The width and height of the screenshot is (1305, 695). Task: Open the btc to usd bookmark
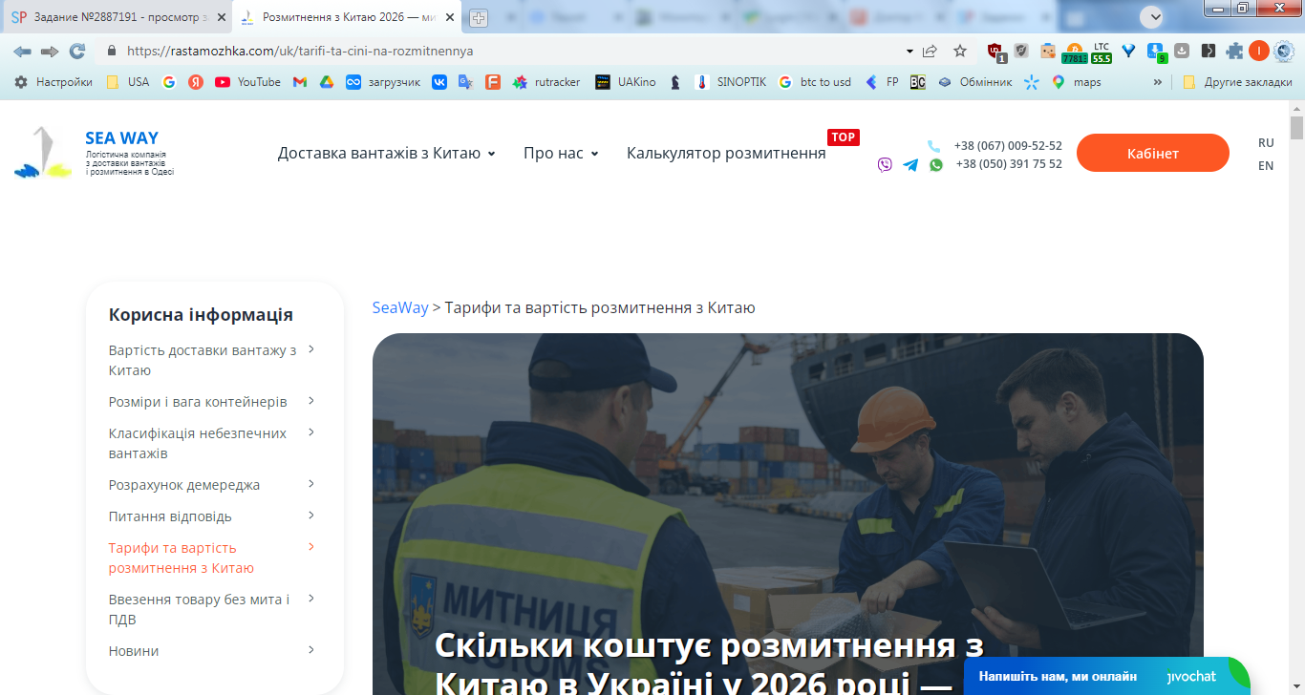point(815,82)
